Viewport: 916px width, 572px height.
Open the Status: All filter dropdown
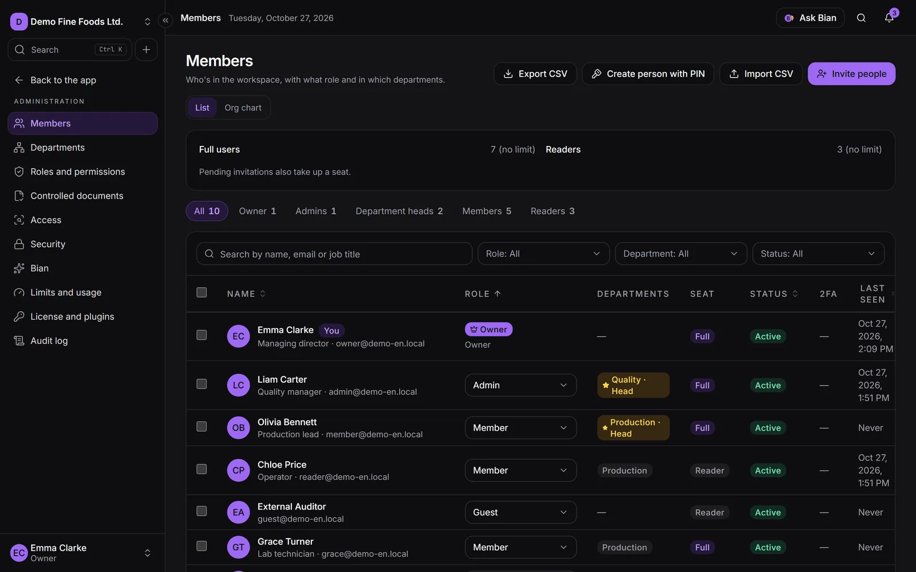818,253
